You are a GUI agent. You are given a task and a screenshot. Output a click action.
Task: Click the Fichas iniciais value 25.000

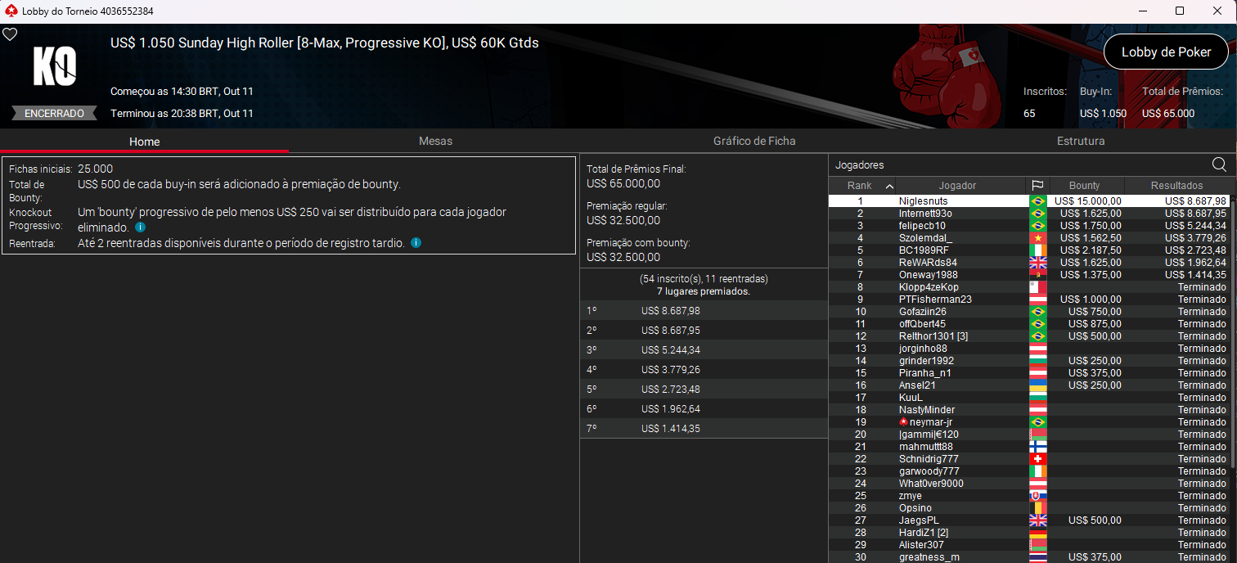point(95,169)
